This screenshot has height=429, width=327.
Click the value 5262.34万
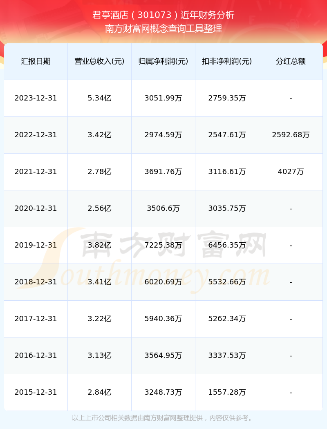(227, 319)
